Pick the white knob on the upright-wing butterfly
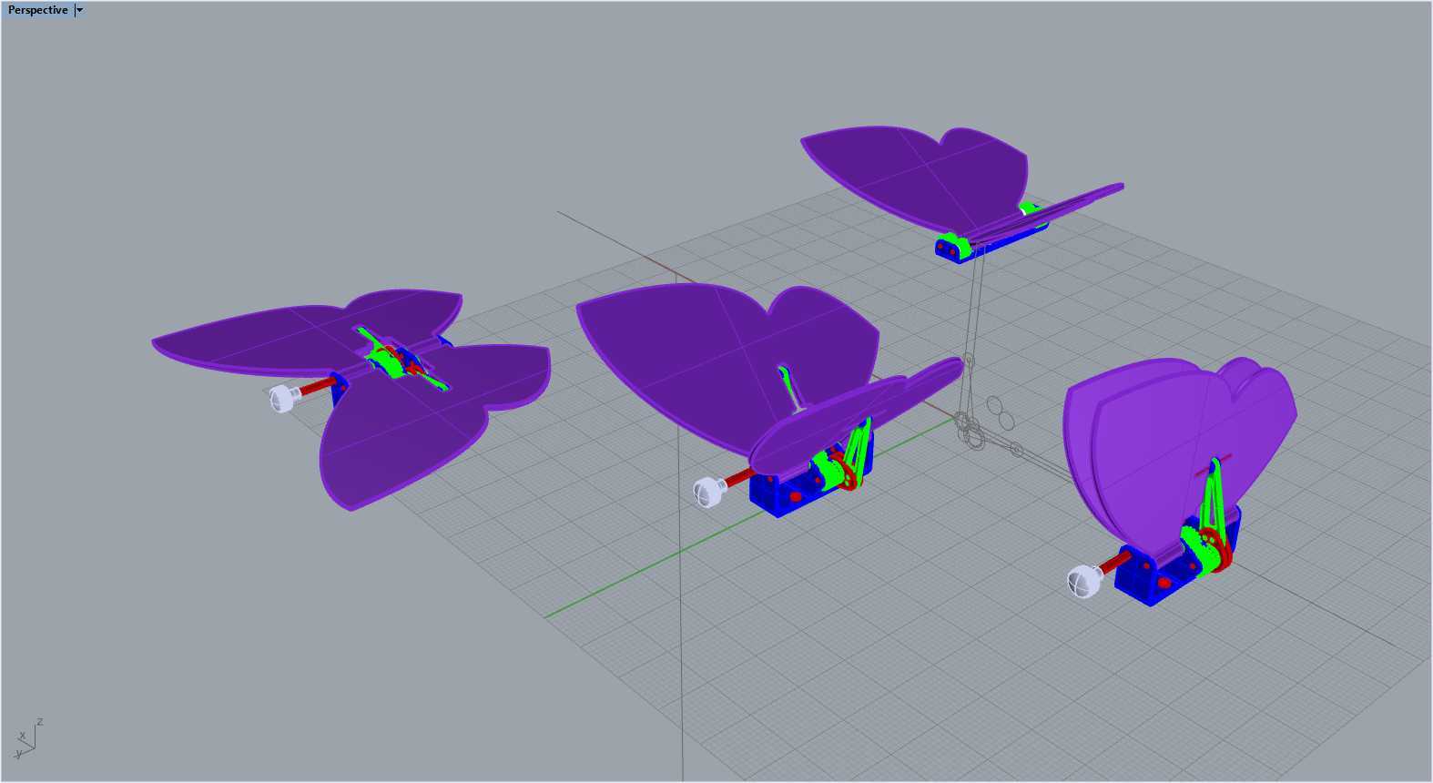 tap(1083, 581)
